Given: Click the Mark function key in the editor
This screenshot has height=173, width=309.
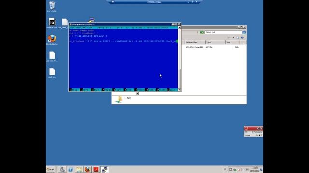Looking at the screenshot, I should pyautogui.click(x=96, y=90).
